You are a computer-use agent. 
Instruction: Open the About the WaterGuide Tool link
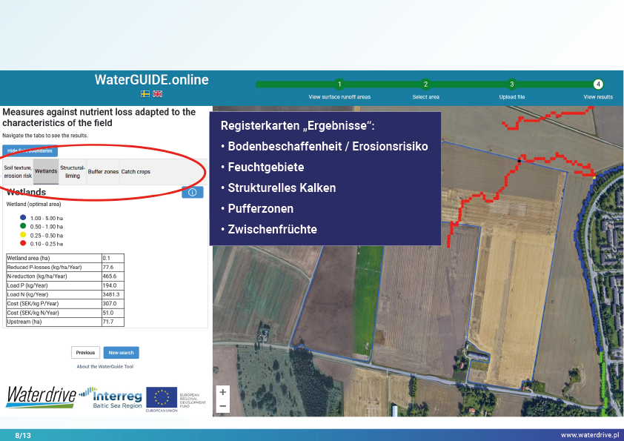point(104,366)
